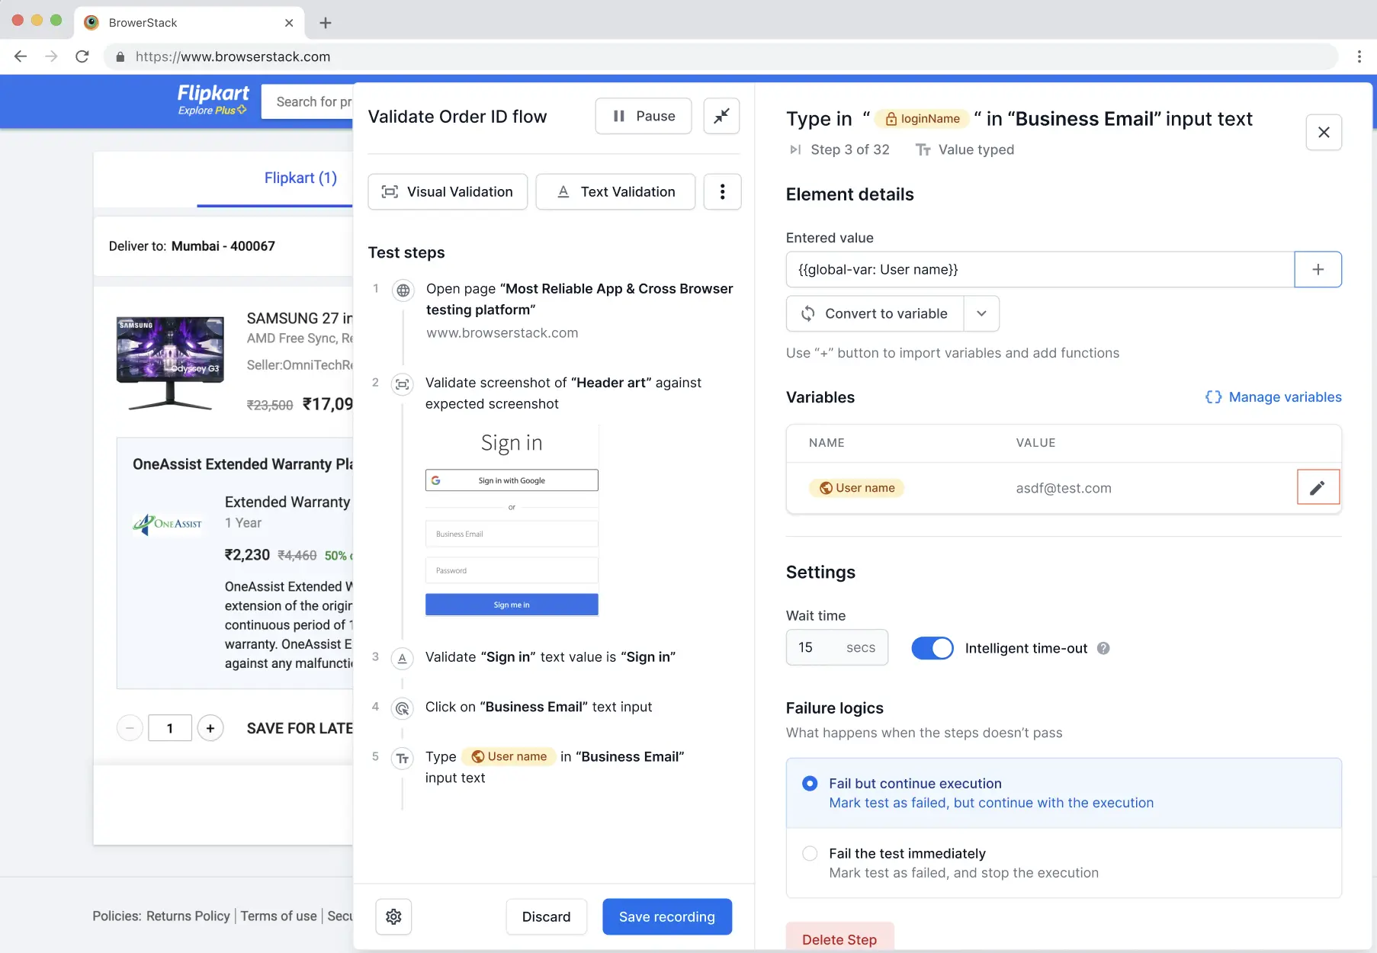Click the Intelligent time-out help icon
Screen dimensions: 1377x953
tap(1103, 648)
